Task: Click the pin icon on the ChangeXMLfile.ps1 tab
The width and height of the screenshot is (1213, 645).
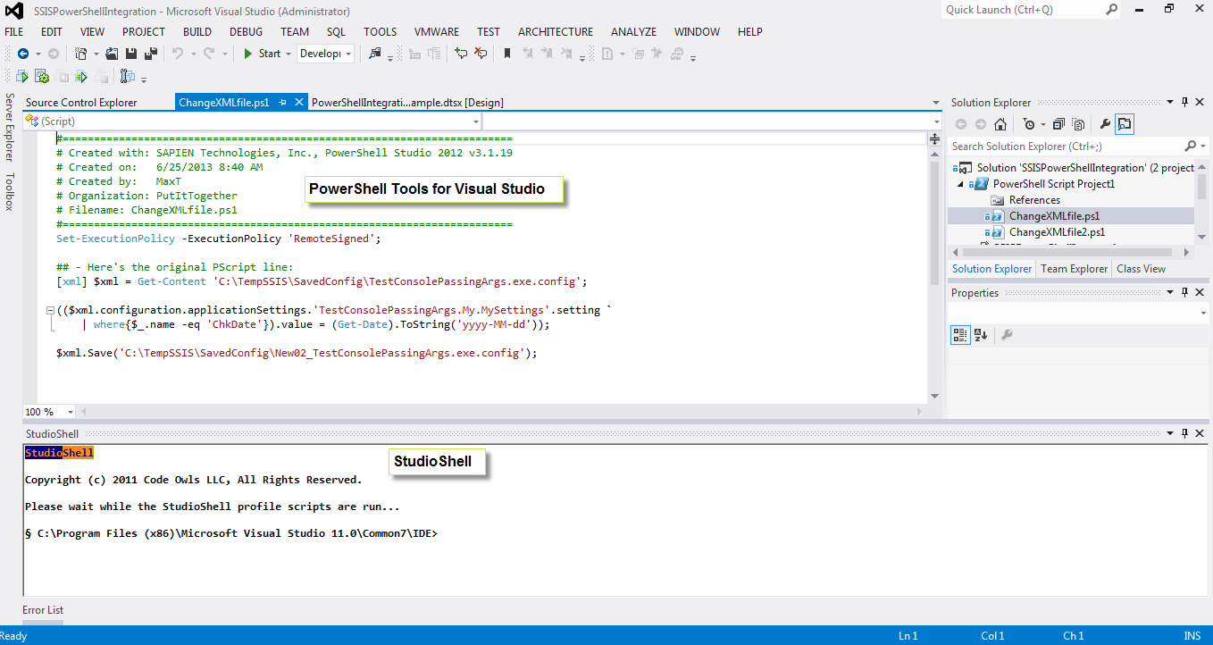Action: point(282,103)
